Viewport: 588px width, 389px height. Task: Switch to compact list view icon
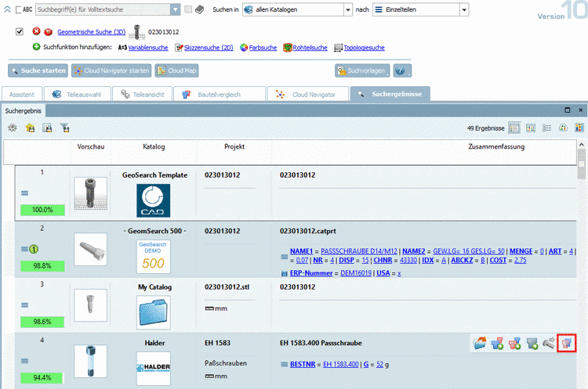546,128
